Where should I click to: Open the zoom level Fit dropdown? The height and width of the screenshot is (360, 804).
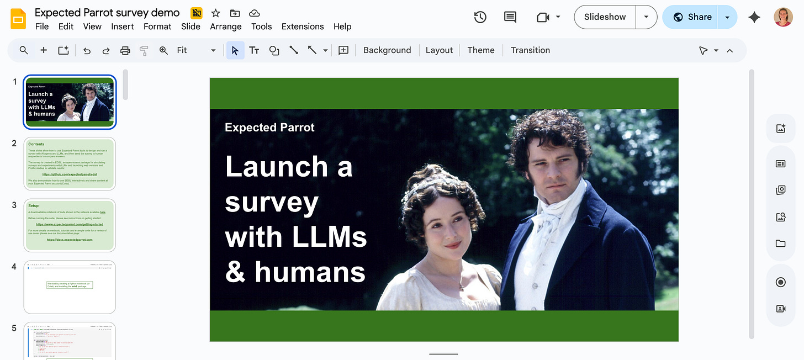click(197, 50)
